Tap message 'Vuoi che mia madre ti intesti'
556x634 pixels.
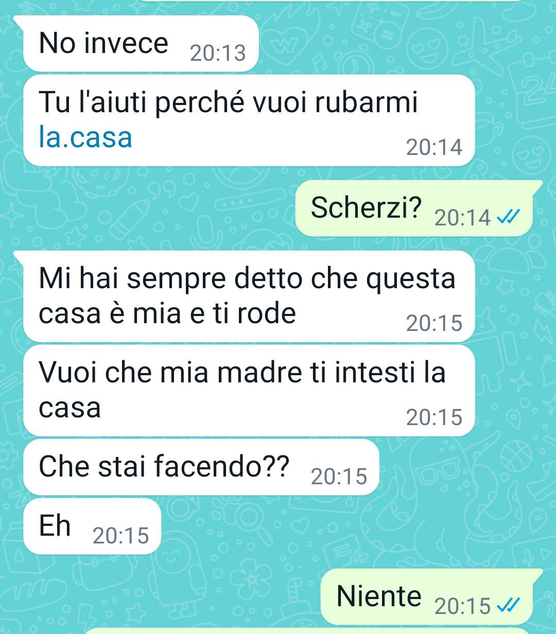click(249, 390)
